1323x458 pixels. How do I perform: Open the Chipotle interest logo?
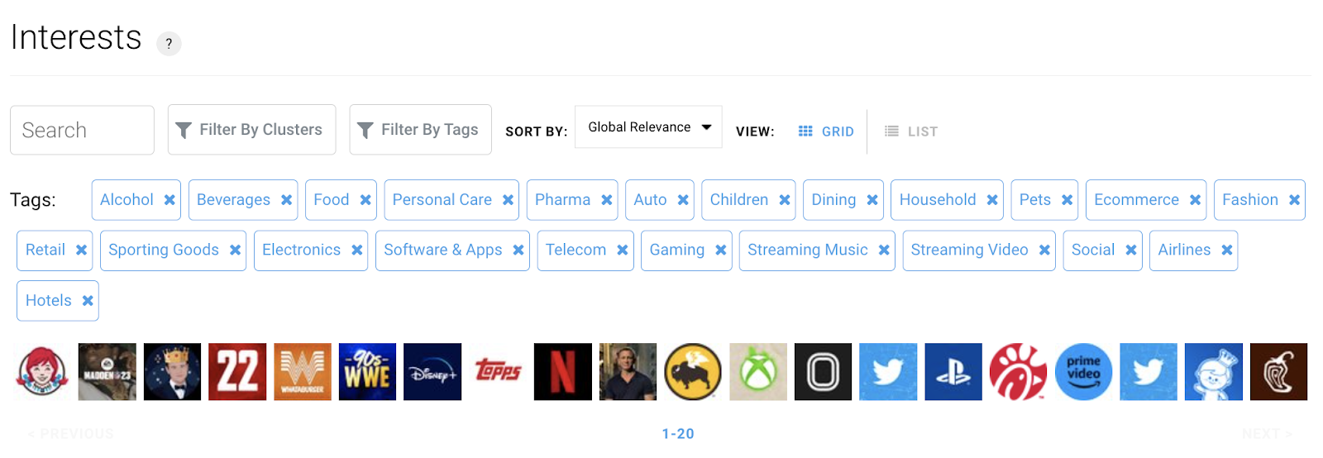pos(1279,372)
